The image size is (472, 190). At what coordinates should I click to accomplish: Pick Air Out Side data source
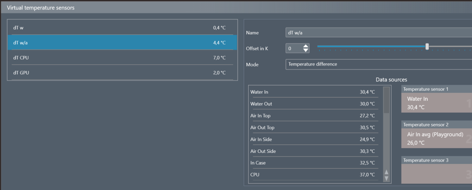(313, 151)
